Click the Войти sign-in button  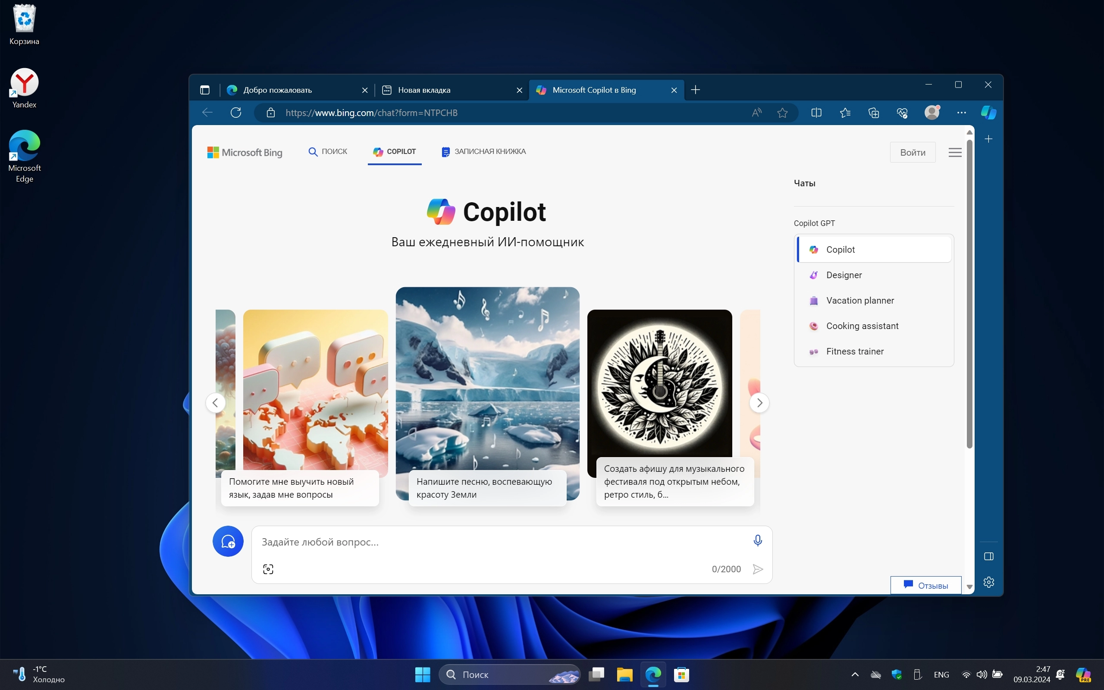pyautogui.click(x=913, y=152)
